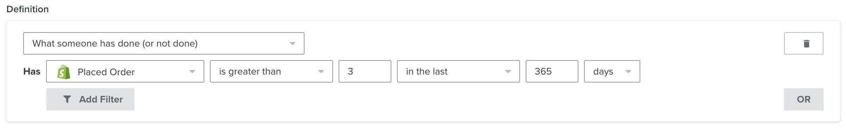Click the Placed Order text label
This screenshot has width=846, height=128.
[x=106, y=72]
